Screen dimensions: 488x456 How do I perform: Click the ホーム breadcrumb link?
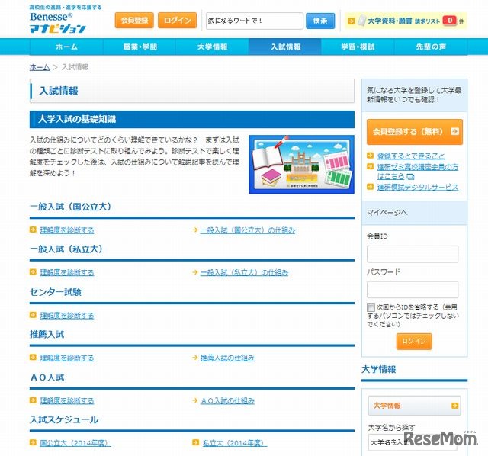[40, 67]
